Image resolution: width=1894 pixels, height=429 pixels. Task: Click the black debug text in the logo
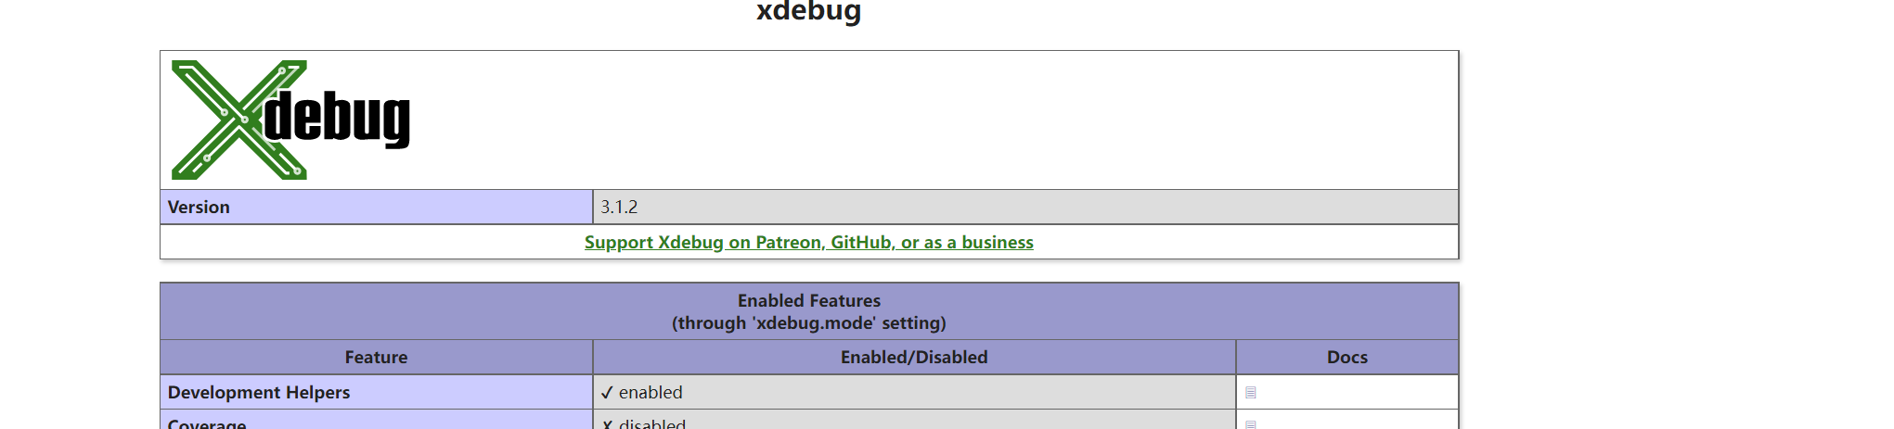tap(338, 120)
